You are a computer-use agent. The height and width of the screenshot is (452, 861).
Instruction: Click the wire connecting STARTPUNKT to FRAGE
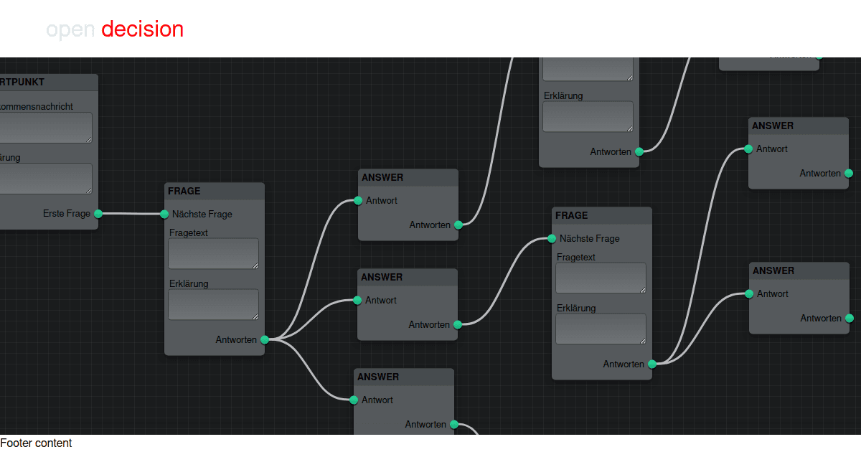[131, 213]
